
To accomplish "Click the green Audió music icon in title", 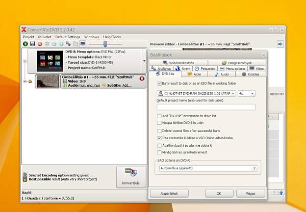I will point(65,86).
